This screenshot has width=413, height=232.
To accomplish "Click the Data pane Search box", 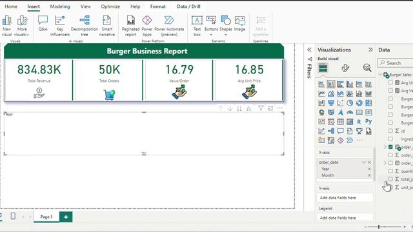I will (395, 63).
